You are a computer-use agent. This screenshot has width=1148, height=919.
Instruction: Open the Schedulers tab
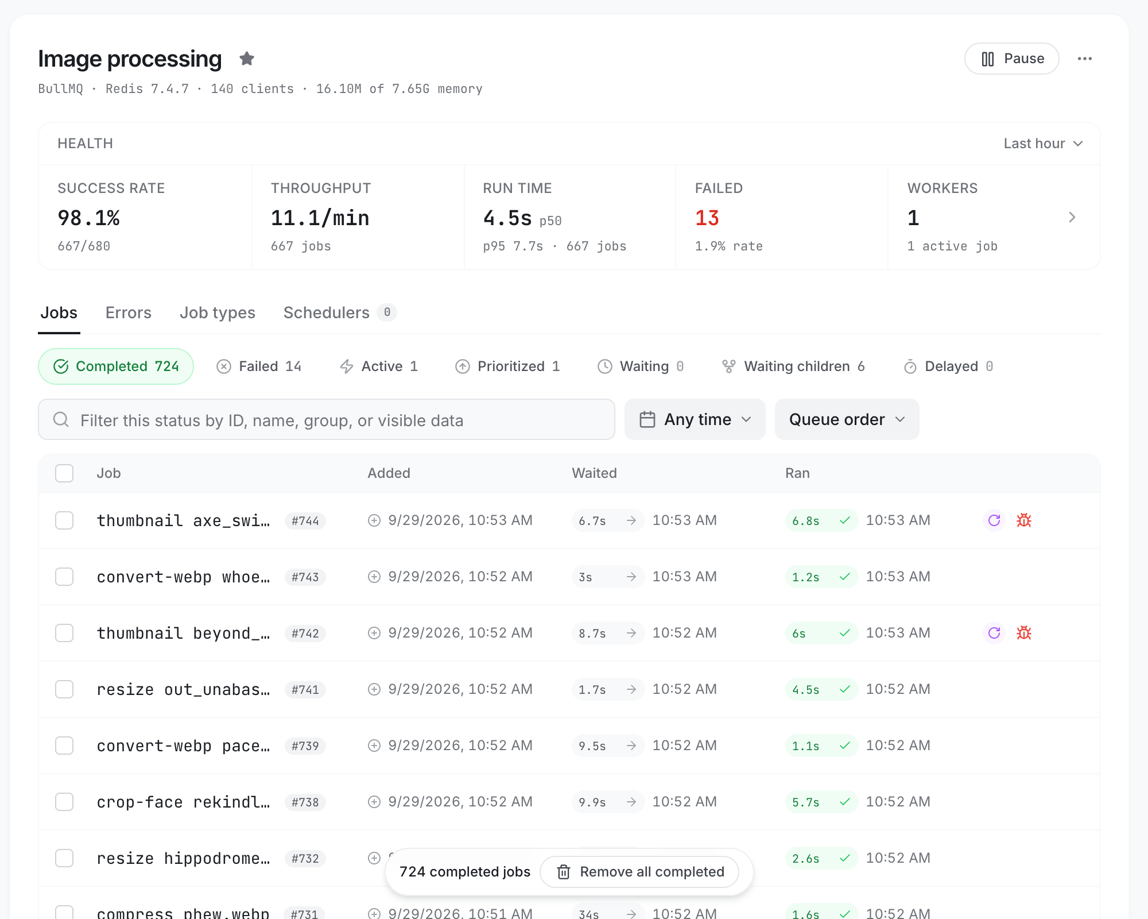340,312
